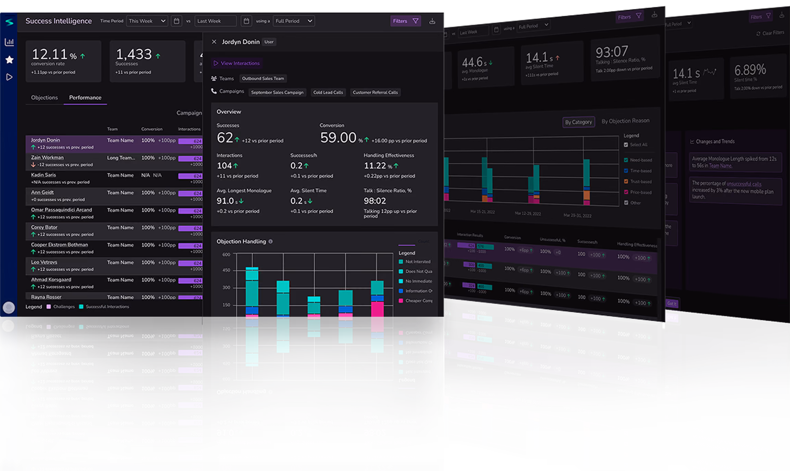The width and height of the screenshot is (790, 471).
Task: Toggle the Time-based legend checkbox
Action: (x=626, y=171)
